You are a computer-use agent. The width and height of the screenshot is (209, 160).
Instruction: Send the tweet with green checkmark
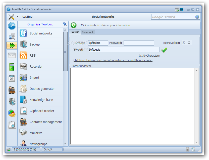(x=164, y=50)
